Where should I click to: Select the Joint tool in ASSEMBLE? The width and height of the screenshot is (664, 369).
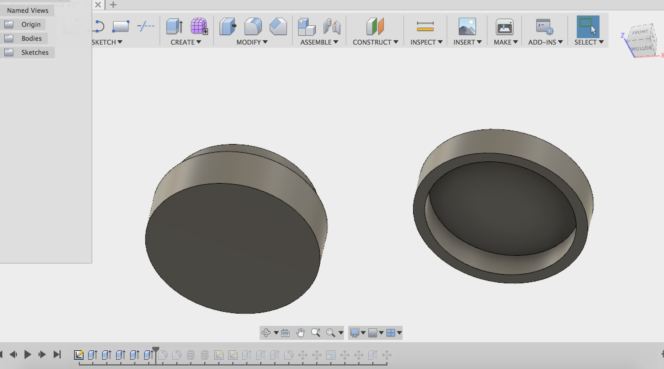tap(332, 27)
